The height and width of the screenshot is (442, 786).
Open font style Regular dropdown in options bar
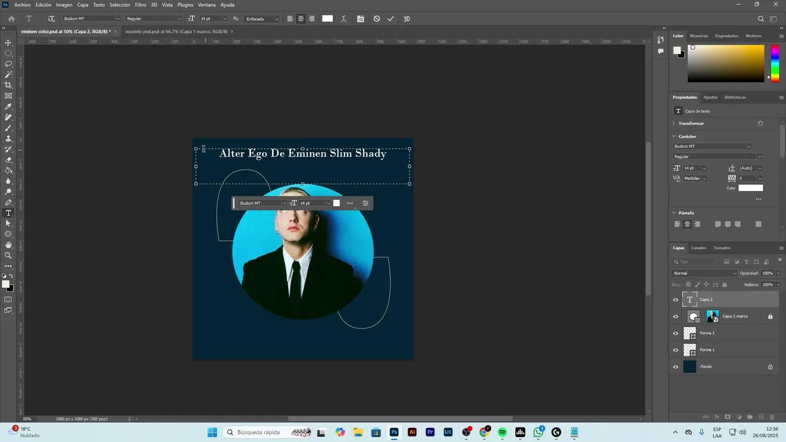click(179, 19)
